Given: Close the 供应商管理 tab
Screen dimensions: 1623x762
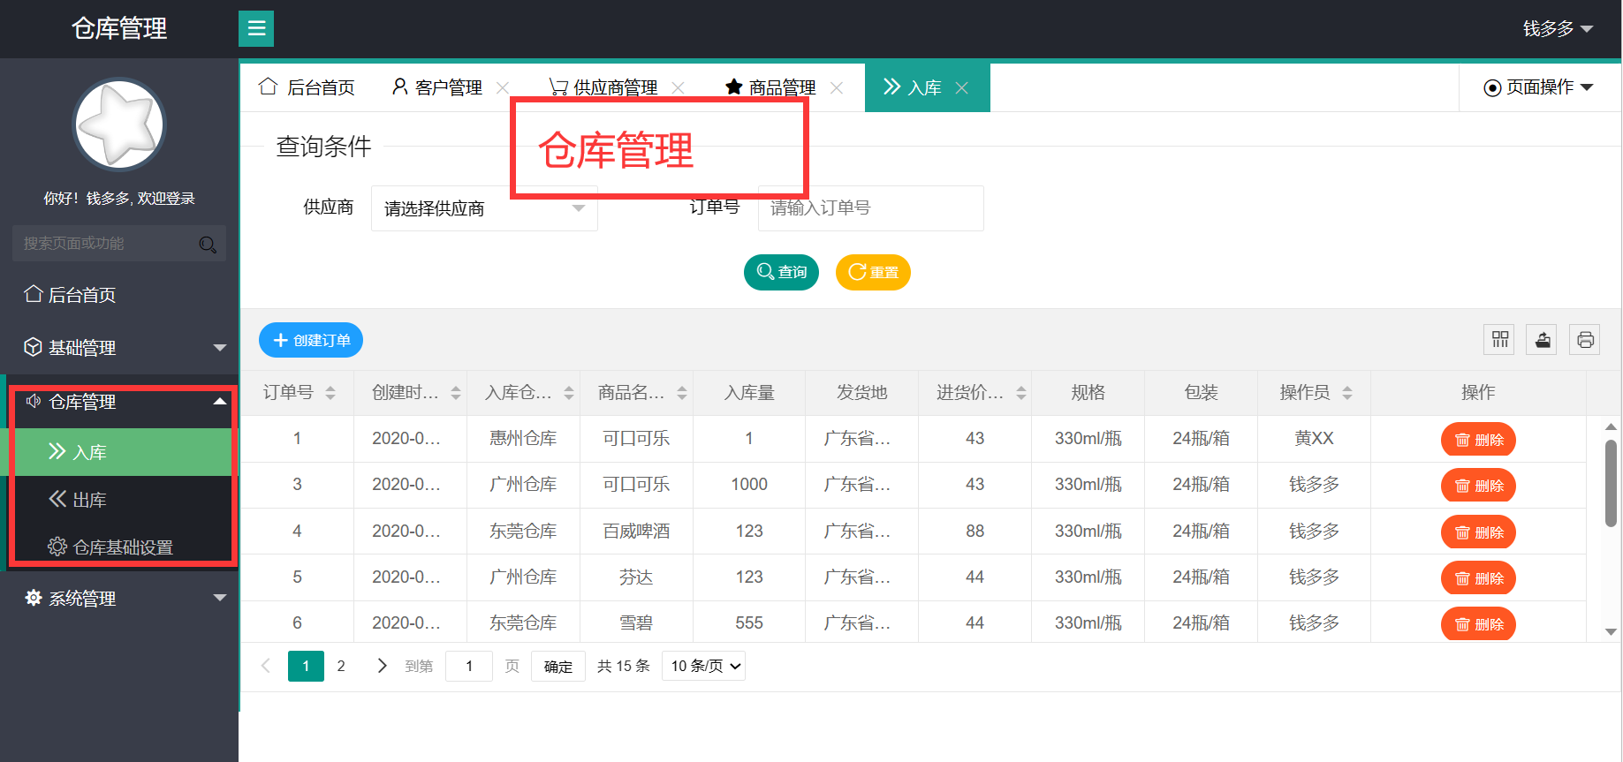Looking at the screenshot, I should click(679, 87).
